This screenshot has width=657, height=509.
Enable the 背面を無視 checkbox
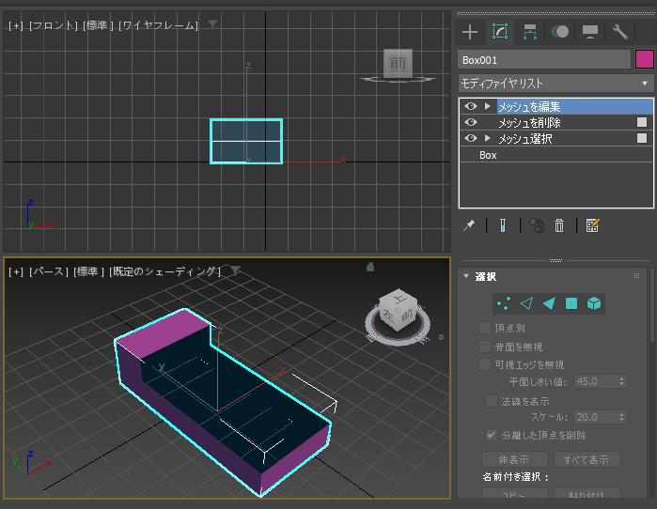(485, 347)
